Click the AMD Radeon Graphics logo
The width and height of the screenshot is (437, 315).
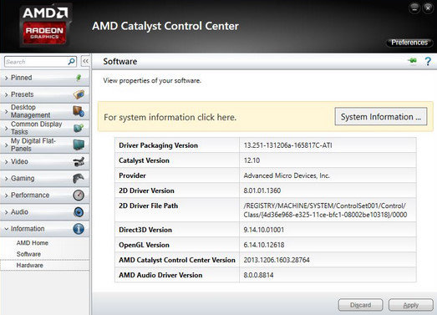click(44, 26)
